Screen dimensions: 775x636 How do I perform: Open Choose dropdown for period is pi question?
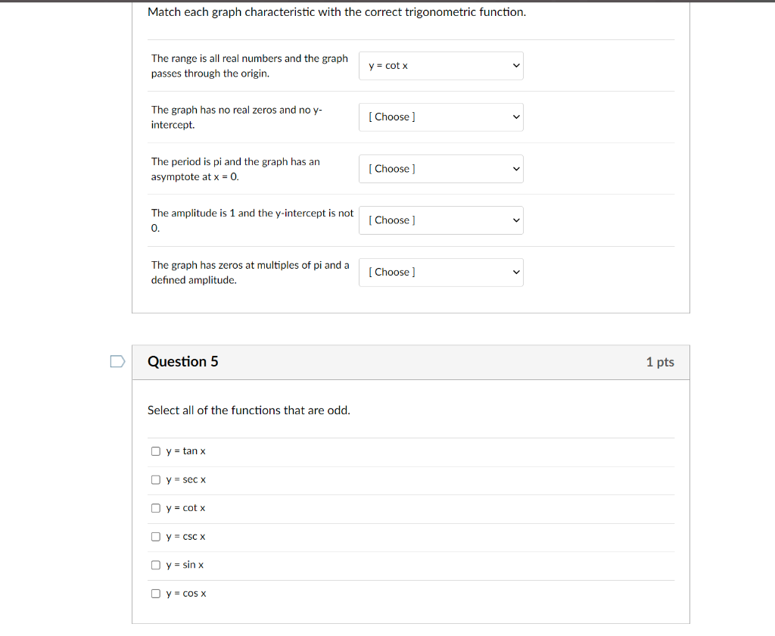pyautogui.click(x=441, y=169)
